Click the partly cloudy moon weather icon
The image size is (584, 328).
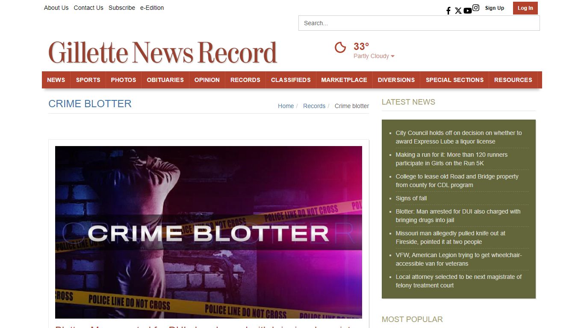(x=340, y=47)
